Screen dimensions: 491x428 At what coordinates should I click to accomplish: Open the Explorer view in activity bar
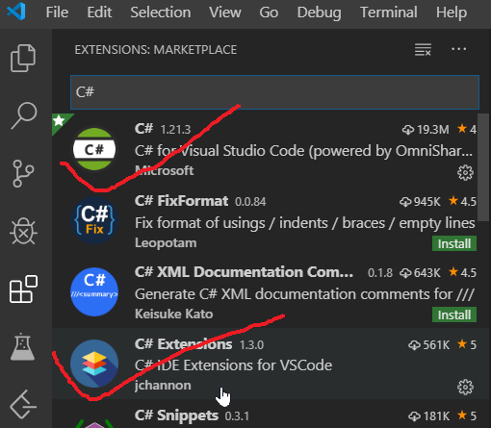click(x=23, y=58)
